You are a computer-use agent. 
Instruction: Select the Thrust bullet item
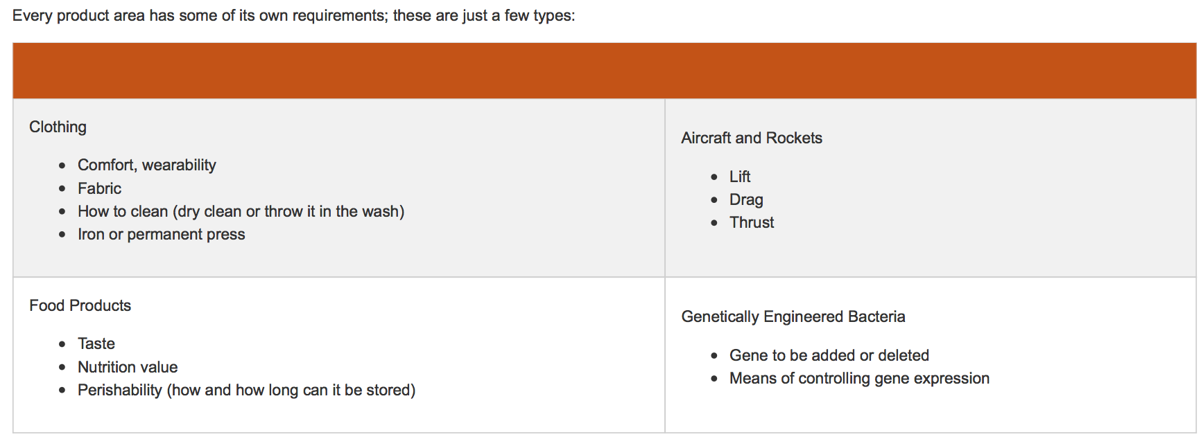(751, 222)
